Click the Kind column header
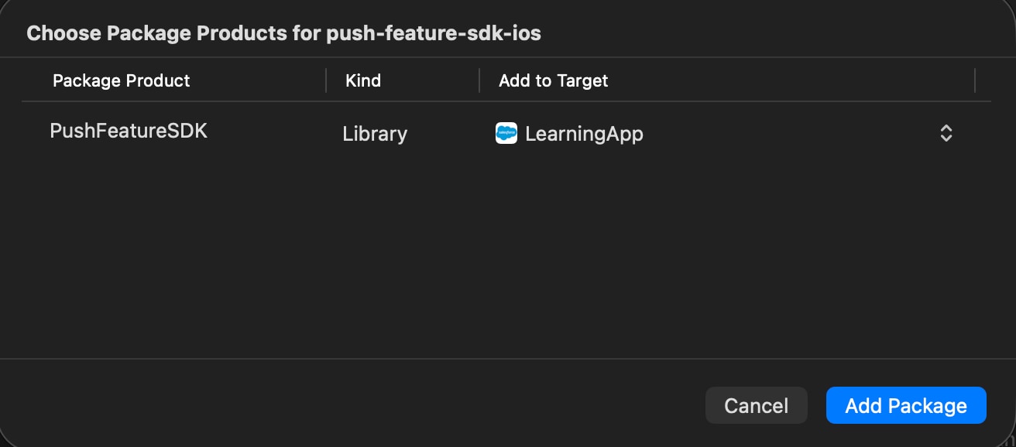This screenshot has height=447, width=1016. (362, 80)
